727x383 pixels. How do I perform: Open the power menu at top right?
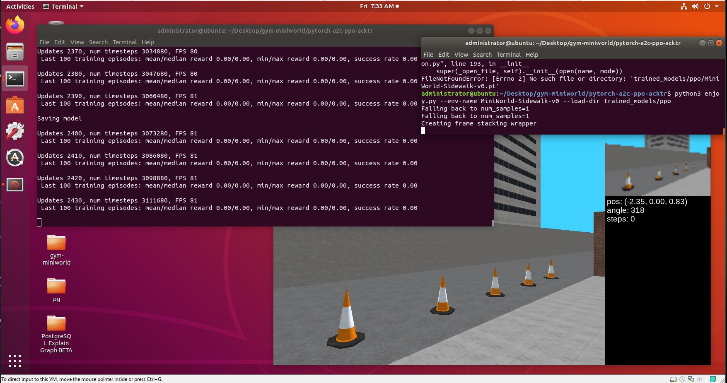point(708,6)
